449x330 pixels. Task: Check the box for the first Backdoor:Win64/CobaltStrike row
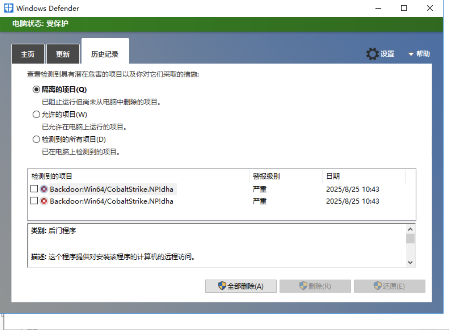coord(34,189)
